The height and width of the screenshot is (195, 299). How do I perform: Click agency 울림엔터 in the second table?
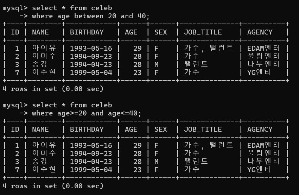pyautogui.click(x=263, y=153)
